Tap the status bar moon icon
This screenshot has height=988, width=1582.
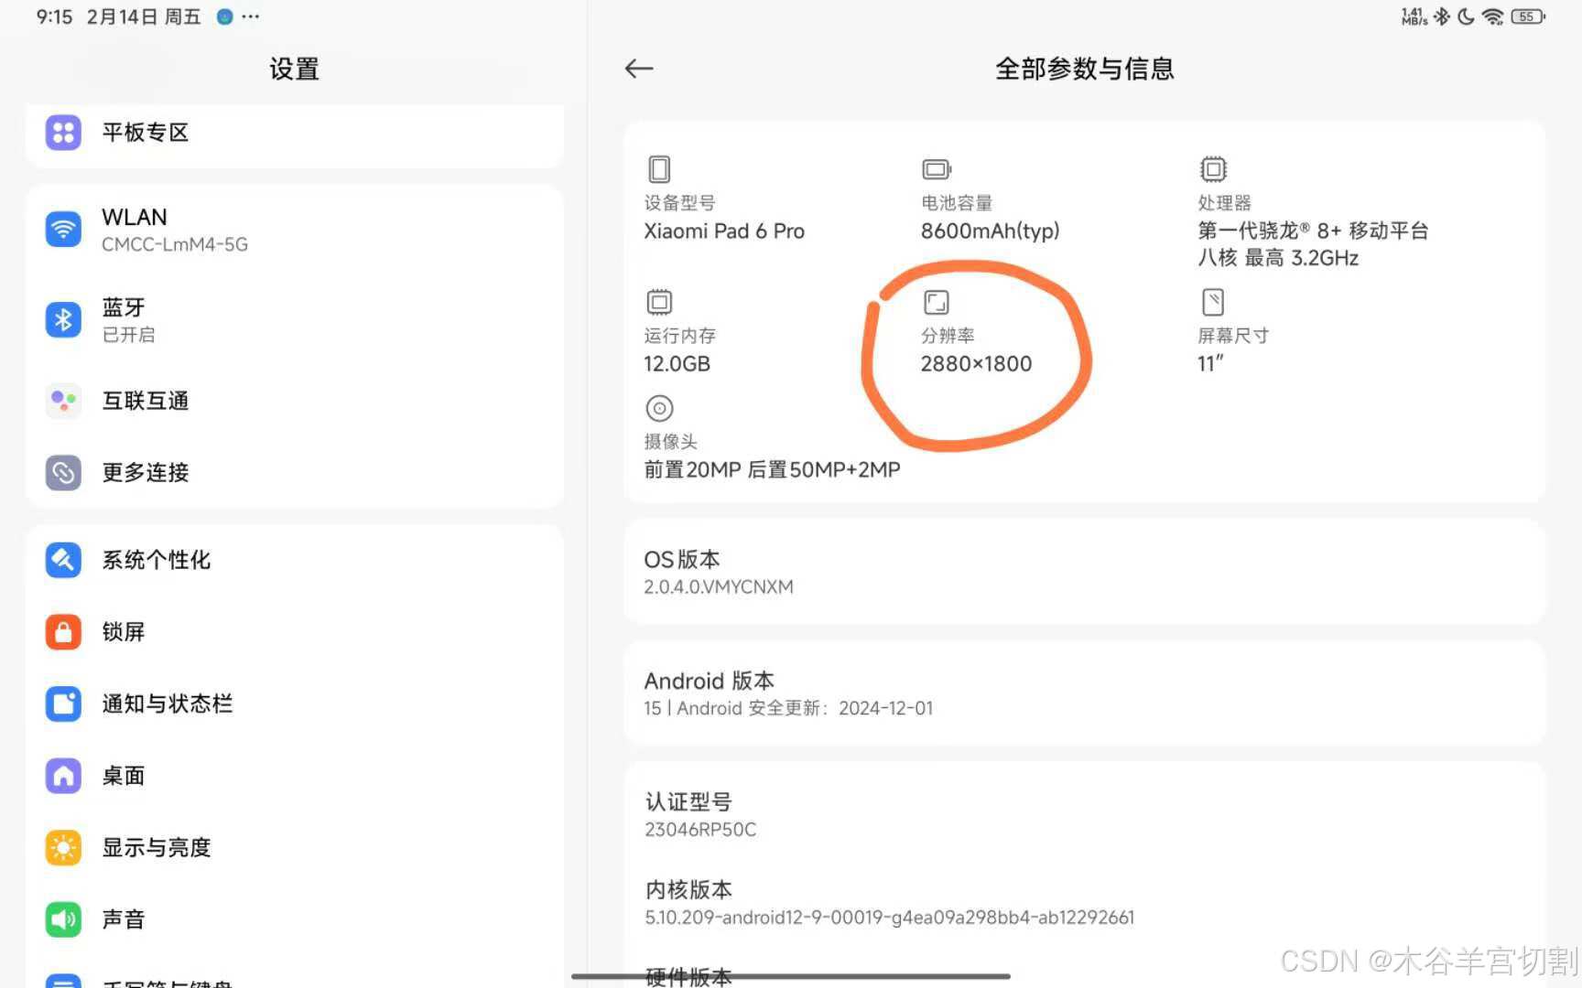[1466, 16]
